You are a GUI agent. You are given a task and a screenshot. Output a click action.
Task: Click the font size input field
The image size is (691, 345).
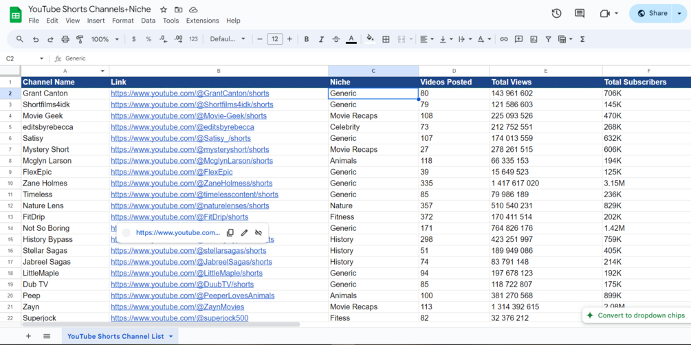coord(275,39)
